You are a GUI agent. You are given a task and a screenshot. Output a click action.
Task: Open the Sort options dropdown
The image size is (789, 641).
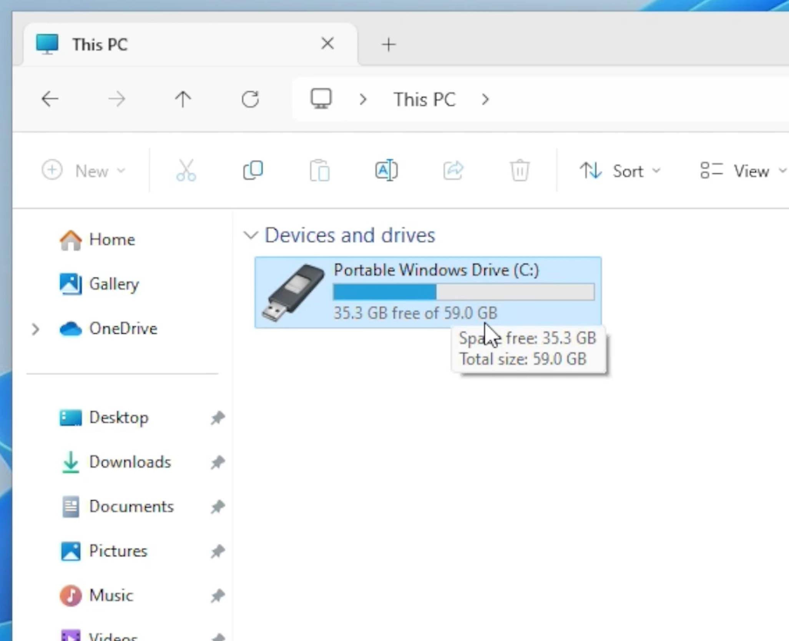620,171
